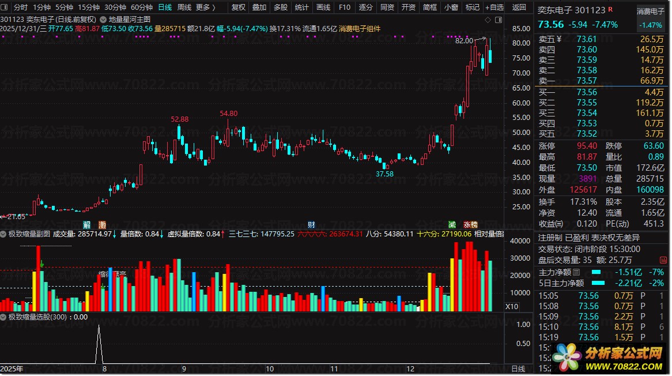Click the 市值 value 172.6亿
Image resolution: width=672 pixels, height=376 pixels.
pos(650,168)
